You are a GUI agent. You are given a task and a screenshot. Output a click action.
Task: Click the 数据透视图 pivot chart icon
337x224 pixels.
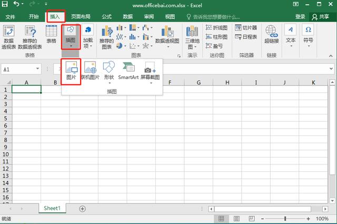coord(167,37)
